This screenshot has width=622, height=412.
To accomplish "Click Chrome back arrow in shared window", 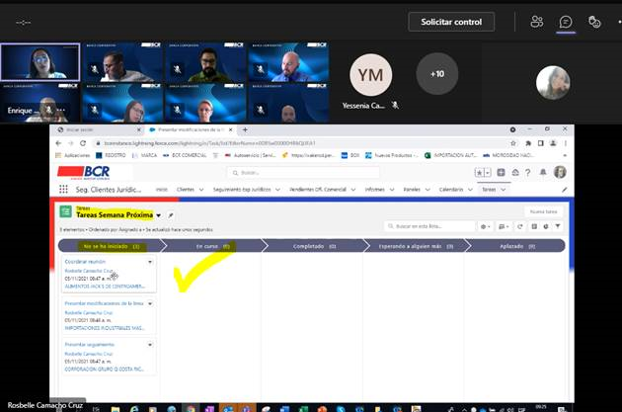I will click(x=58, y=143).
